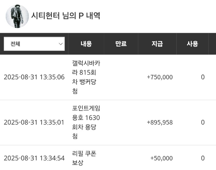This screenshot has height=170, width=216.
Task: Click the 사용 column header
Action: [x=193, y=44]
